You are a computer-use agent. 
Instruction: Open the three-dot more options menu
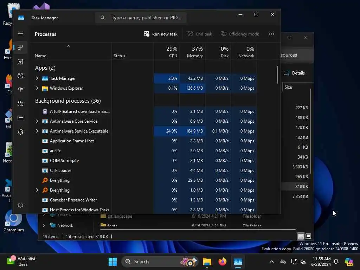pos(271,34)
